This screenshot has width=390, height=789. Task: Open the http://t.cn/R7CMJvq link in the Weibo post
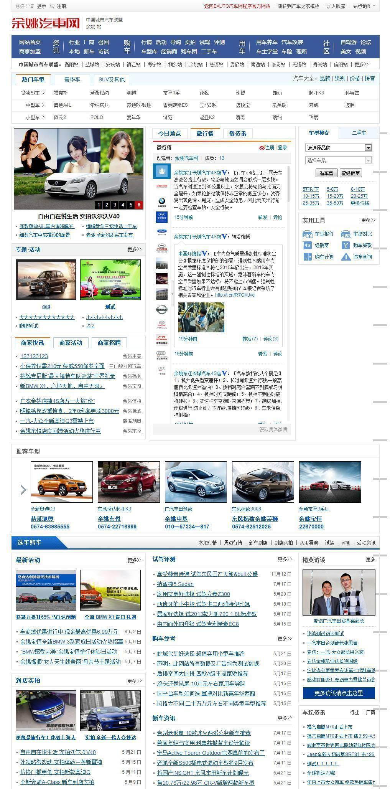235,295
